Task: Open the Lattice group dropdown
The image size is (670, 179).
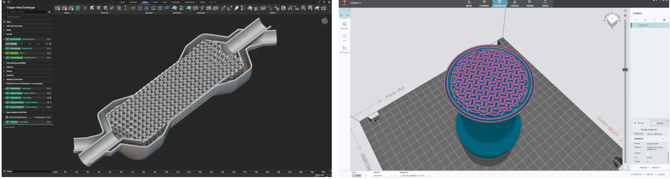Action: pyautogui.click(x=67, y=13)
